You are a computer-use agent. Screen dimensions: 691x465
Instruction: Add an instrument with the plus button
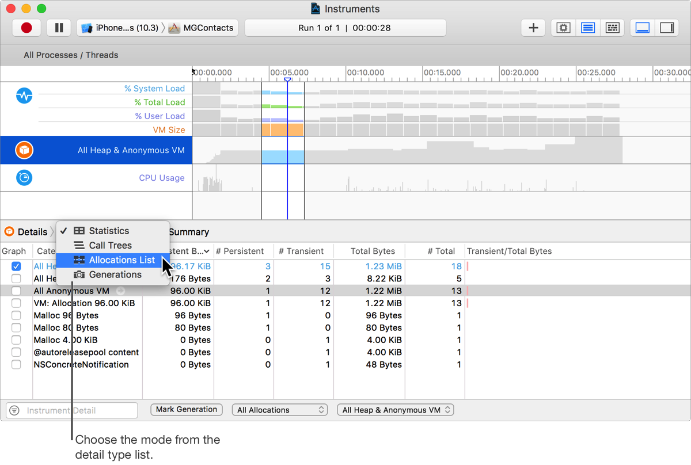(x=533, y=28)
